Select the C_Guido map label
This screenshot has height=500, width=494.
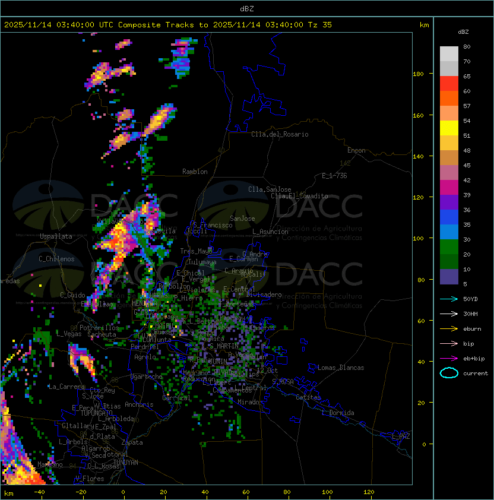click(72, 295)
